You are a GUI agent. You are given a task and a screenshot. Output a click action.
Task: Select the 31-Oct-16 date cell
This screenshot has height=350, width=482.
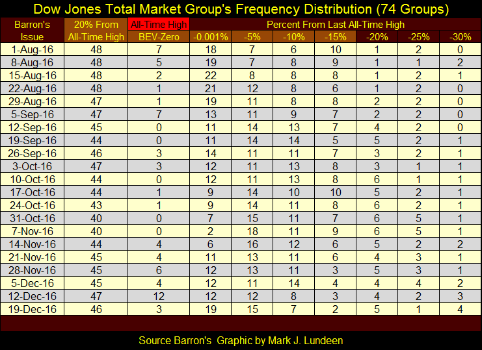(33, 218)
